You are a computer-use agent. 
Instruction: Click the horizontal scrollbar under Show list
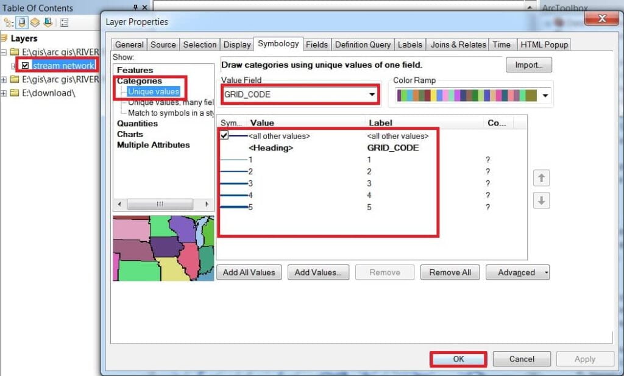point(160,204)
